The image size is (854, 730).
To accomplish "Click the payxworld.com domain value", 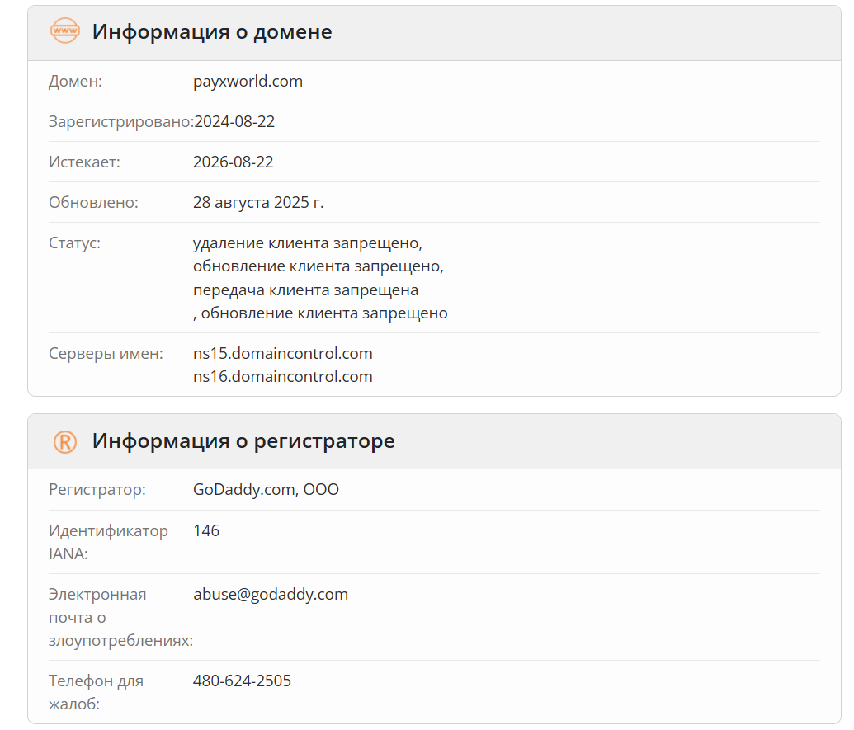I will pyautogui.click(x=248, y=82).
